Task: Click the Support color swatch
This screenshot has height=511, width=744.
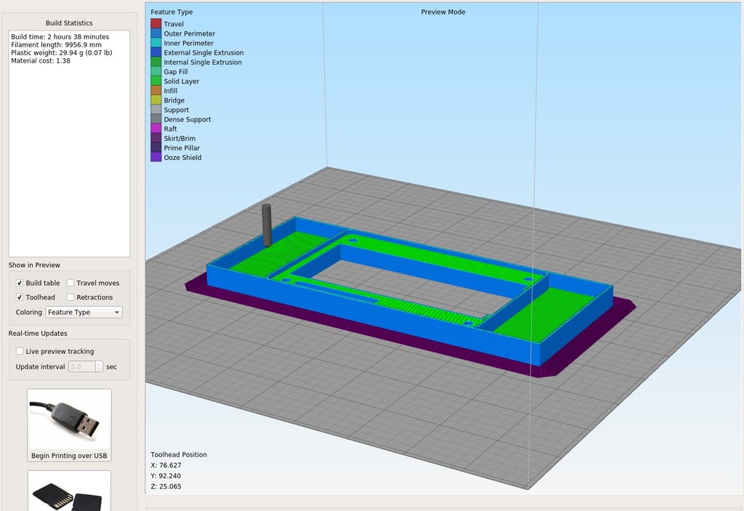Action: click(155, 109)
